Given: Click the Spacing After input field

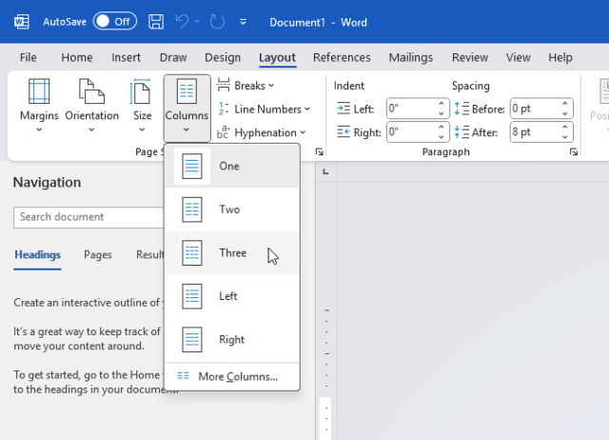Looking at the screenshot, I should click(x=535, y=132).
